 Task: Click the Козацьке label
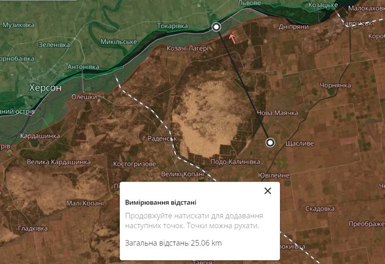click(323, 5)
